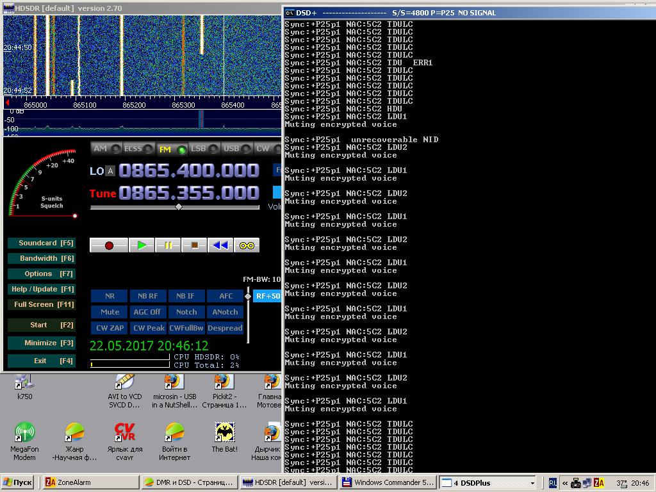656x492 pixels.
Task: Switch to Full Screen [F11]
Action: (42, 304)
